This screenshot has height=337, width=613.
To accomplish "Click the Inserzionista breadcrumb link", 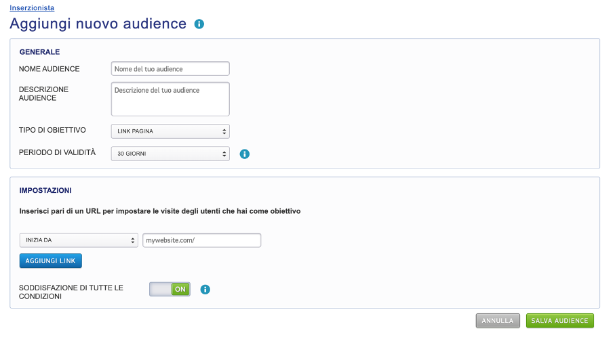I will (32, 7).
